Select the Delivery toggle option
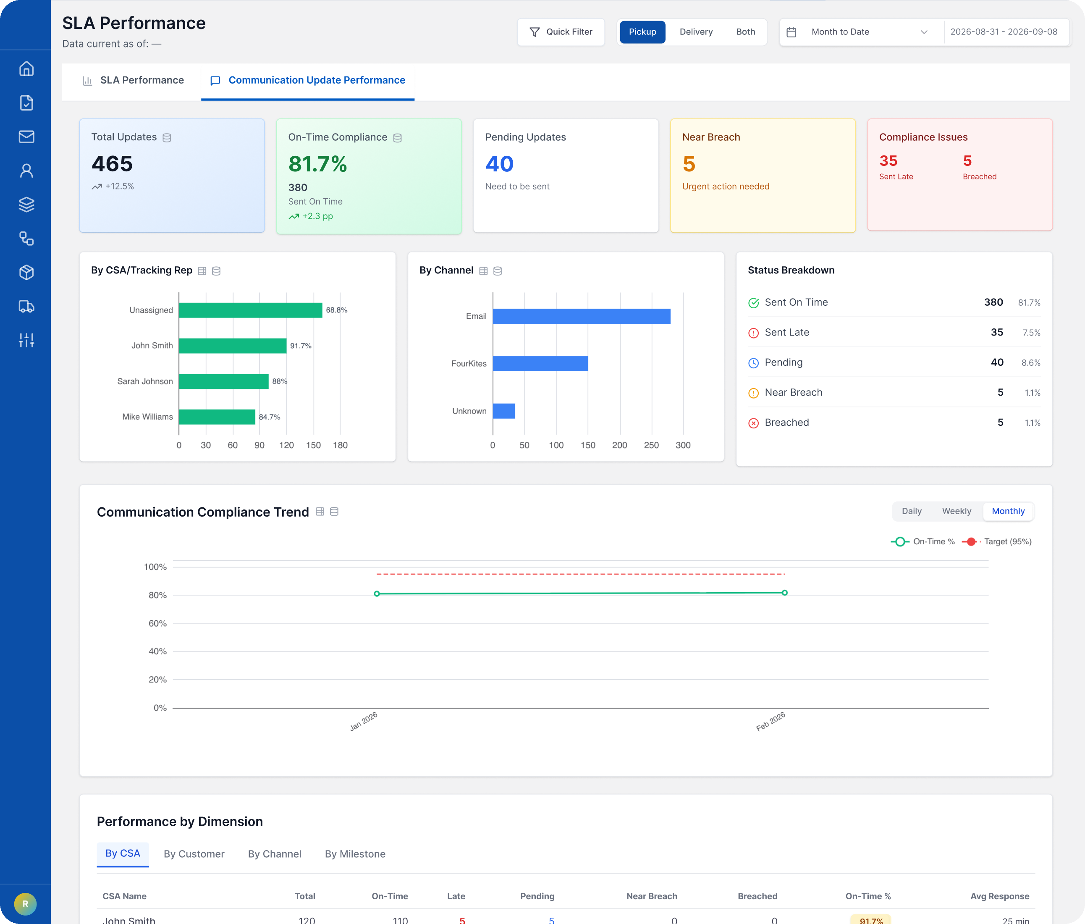Viewport: 1085px width, 924px height. point(696,32)
